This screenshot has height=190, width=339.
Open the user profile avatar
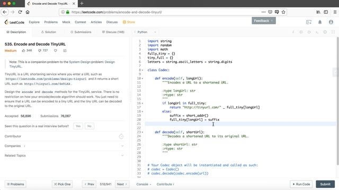[331, 22]
